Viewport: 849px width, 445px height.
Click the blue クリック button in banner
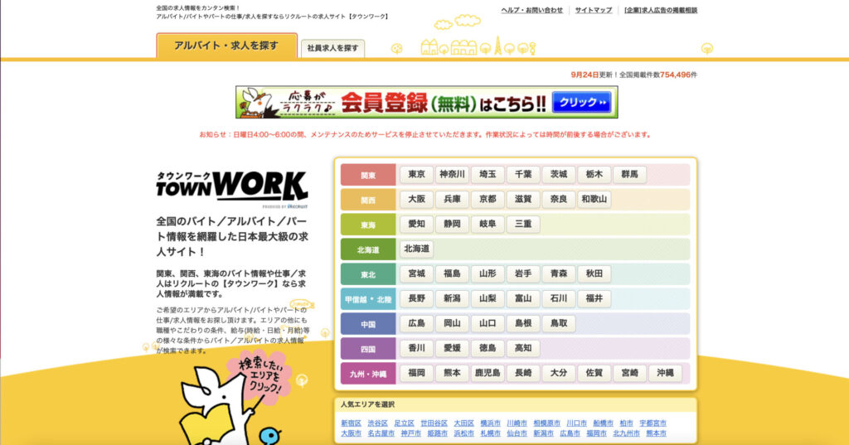pos(581,103)
